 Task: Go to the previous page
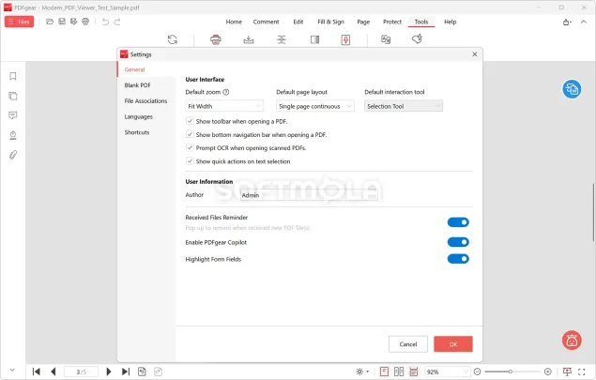[x=53, y=372]
